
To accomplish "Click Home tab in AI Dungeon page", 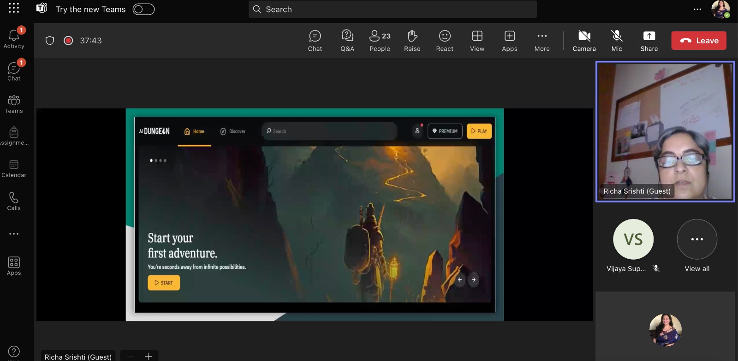I will 194,131.
